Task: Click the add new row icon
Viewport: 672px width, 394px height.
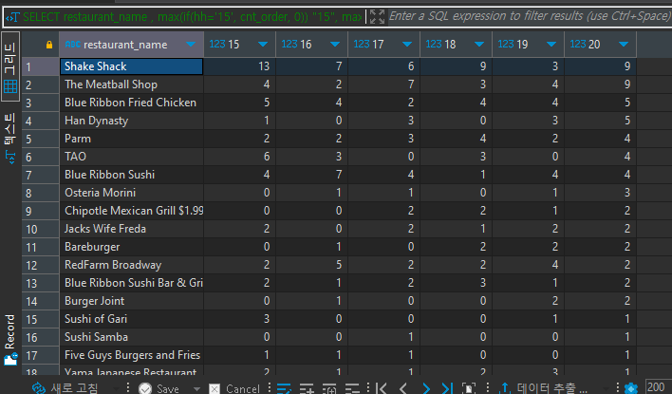Action: tap(307, 388)
